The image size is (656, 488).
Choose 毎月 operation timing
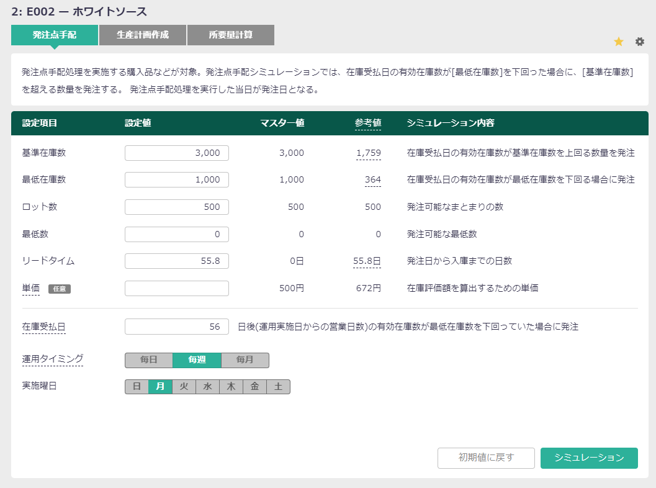point(245,360)
